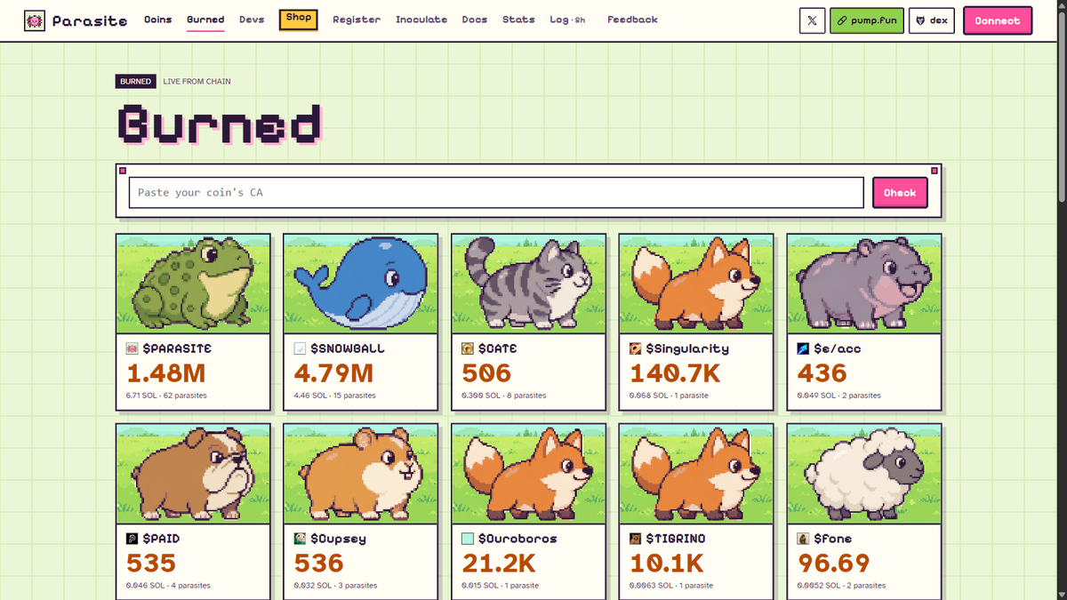1067x600 pixels.
Task: Click the $fone token icon
Action: (x=803, y=539)
